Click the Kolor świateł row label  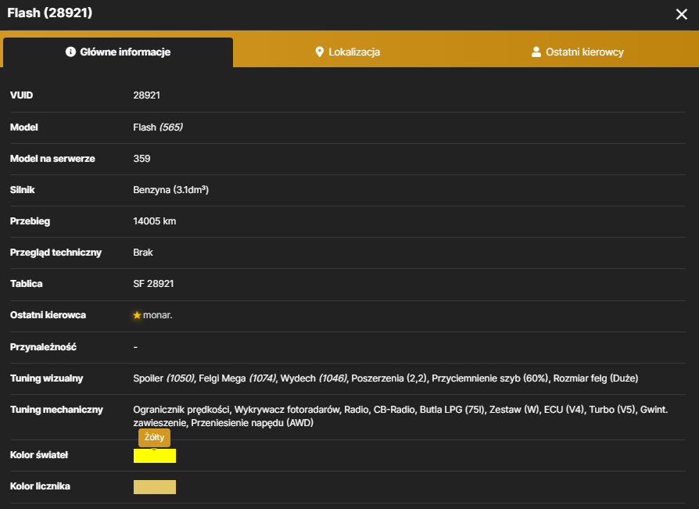click(39, 455)
